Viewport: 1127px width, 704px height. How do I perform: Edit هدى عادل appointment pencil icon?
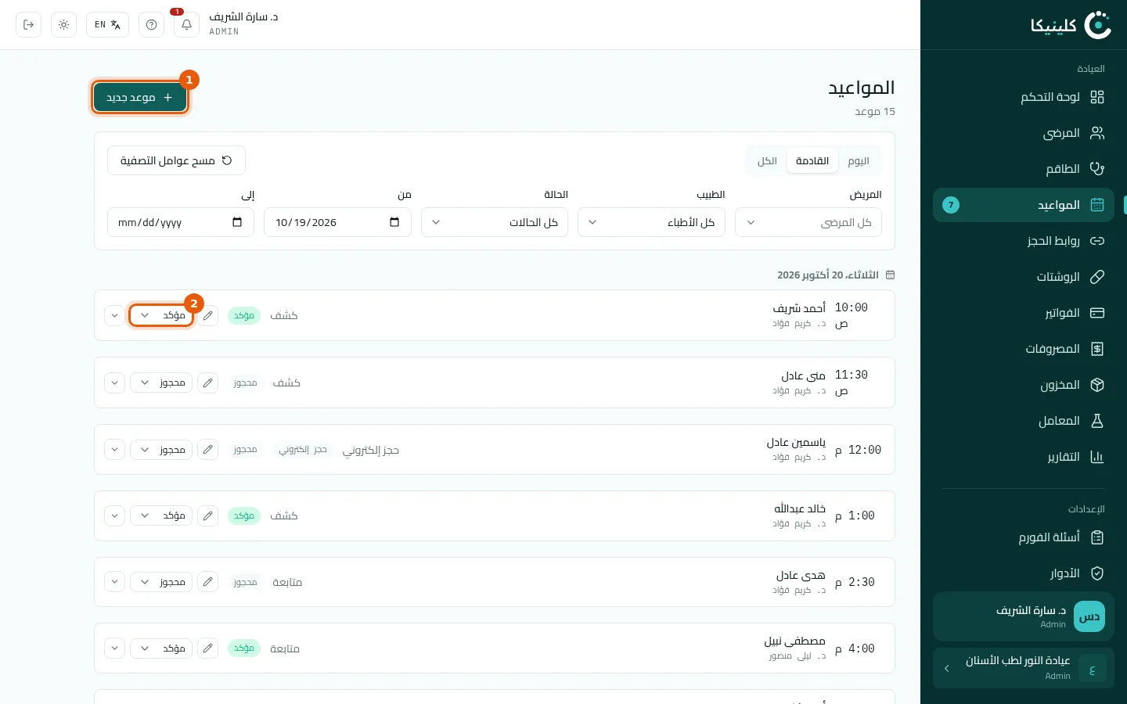[x=207, y=582]
